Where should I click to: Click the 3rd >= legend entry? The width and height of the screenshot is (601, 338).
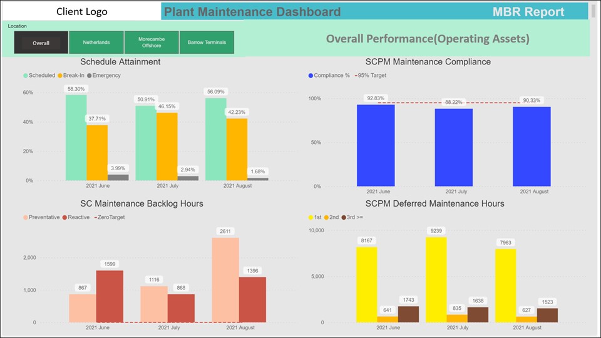pos(352,217)
